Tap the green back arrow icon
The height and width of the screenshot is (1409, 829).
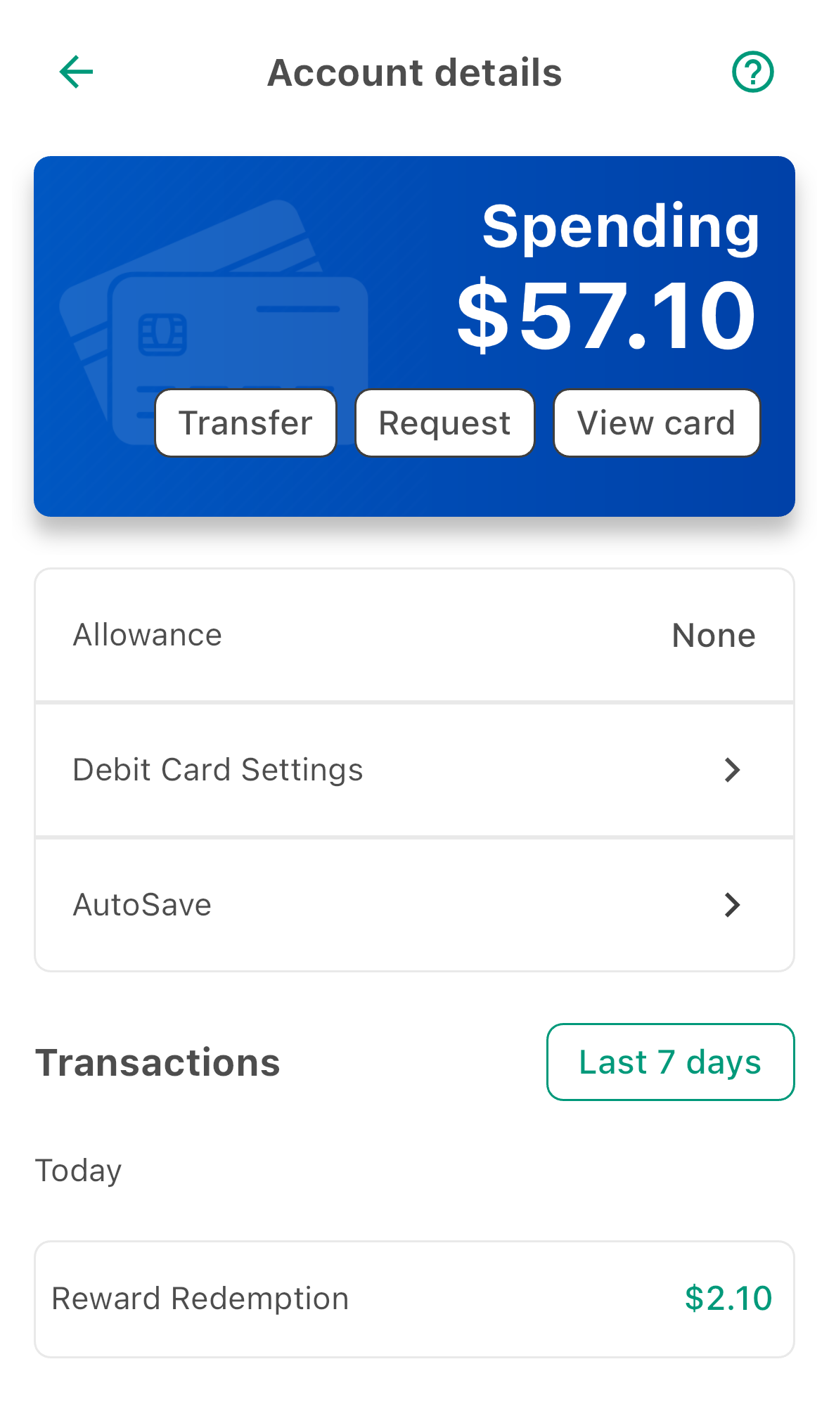[x=76, y=72]
